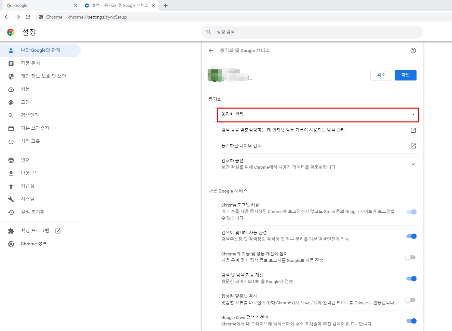
Task: Click the Chrome site info icon in address bar
Action: coord(41,17)
